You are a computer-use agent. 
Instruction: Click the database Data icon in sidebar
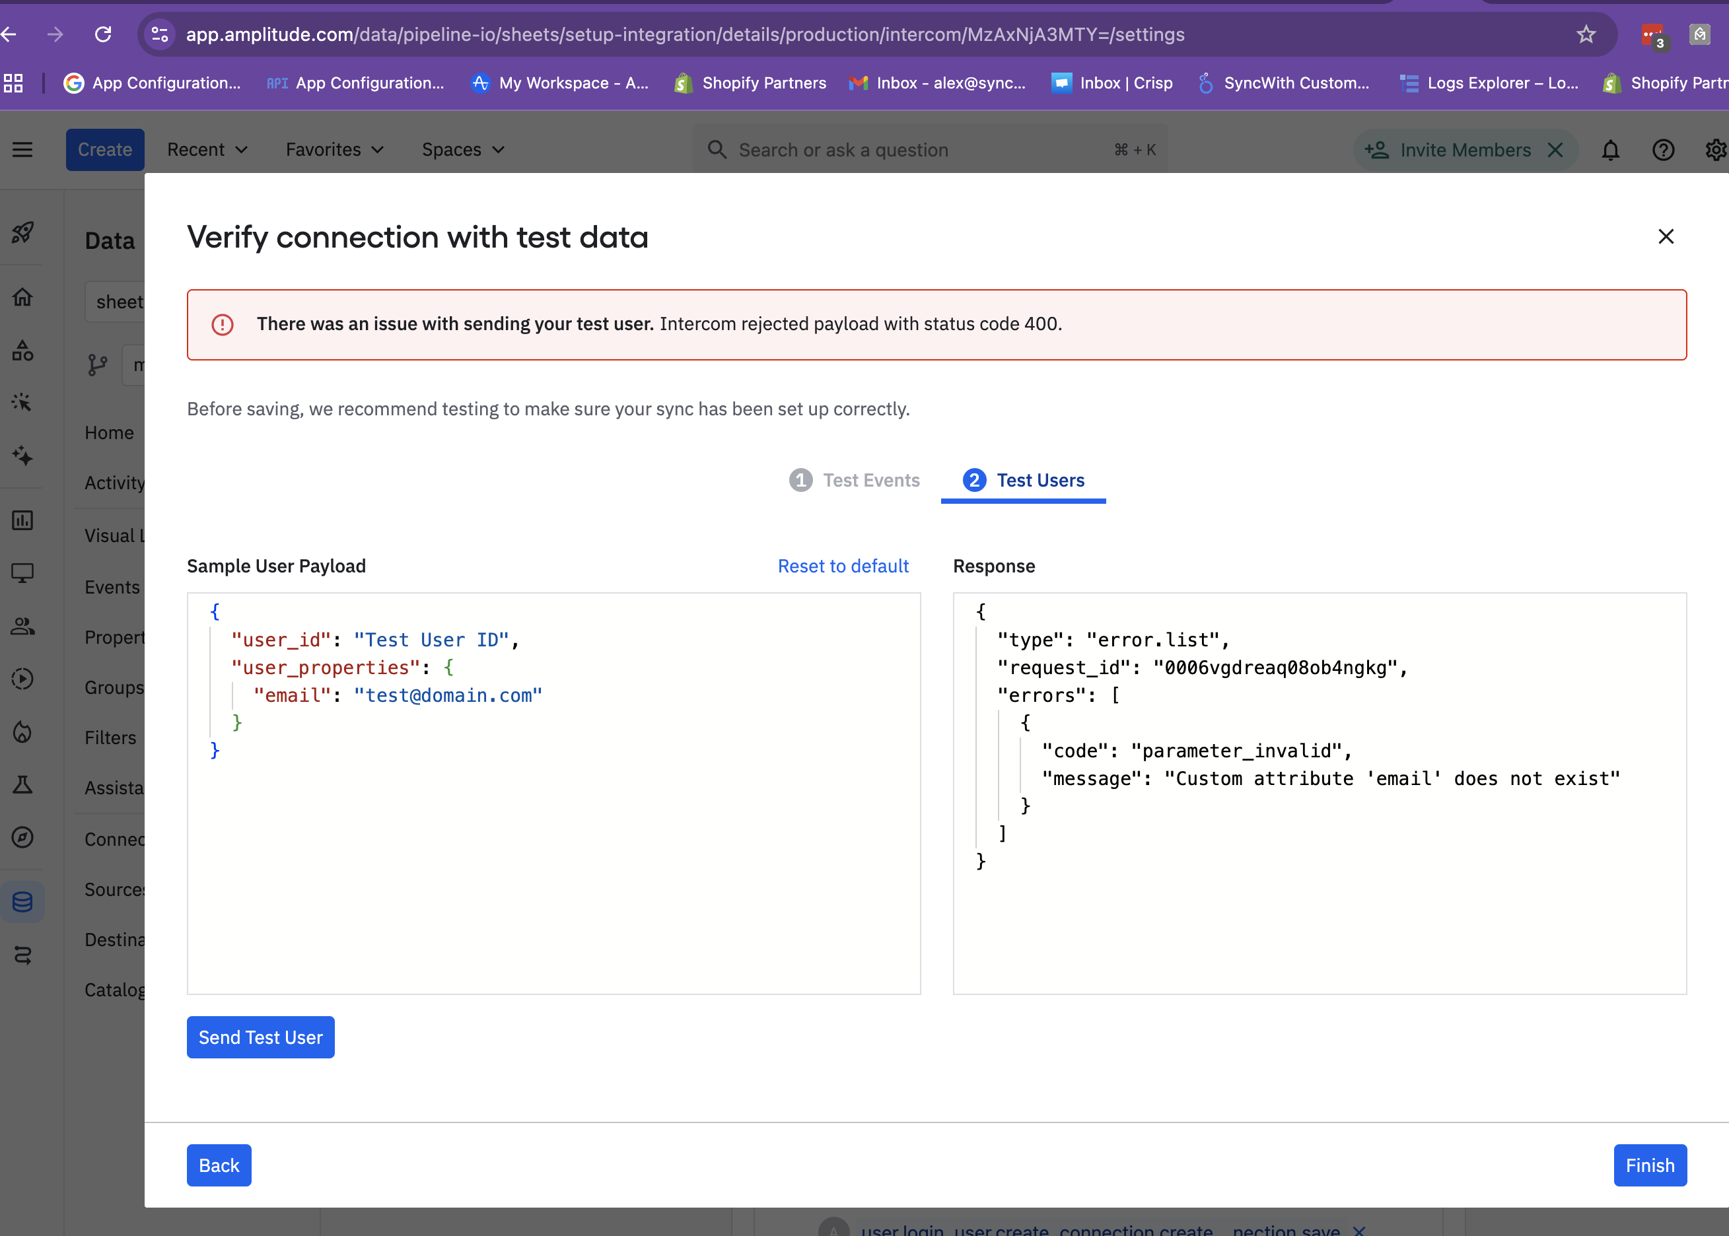pyautogui.click(x=23, y=902)
